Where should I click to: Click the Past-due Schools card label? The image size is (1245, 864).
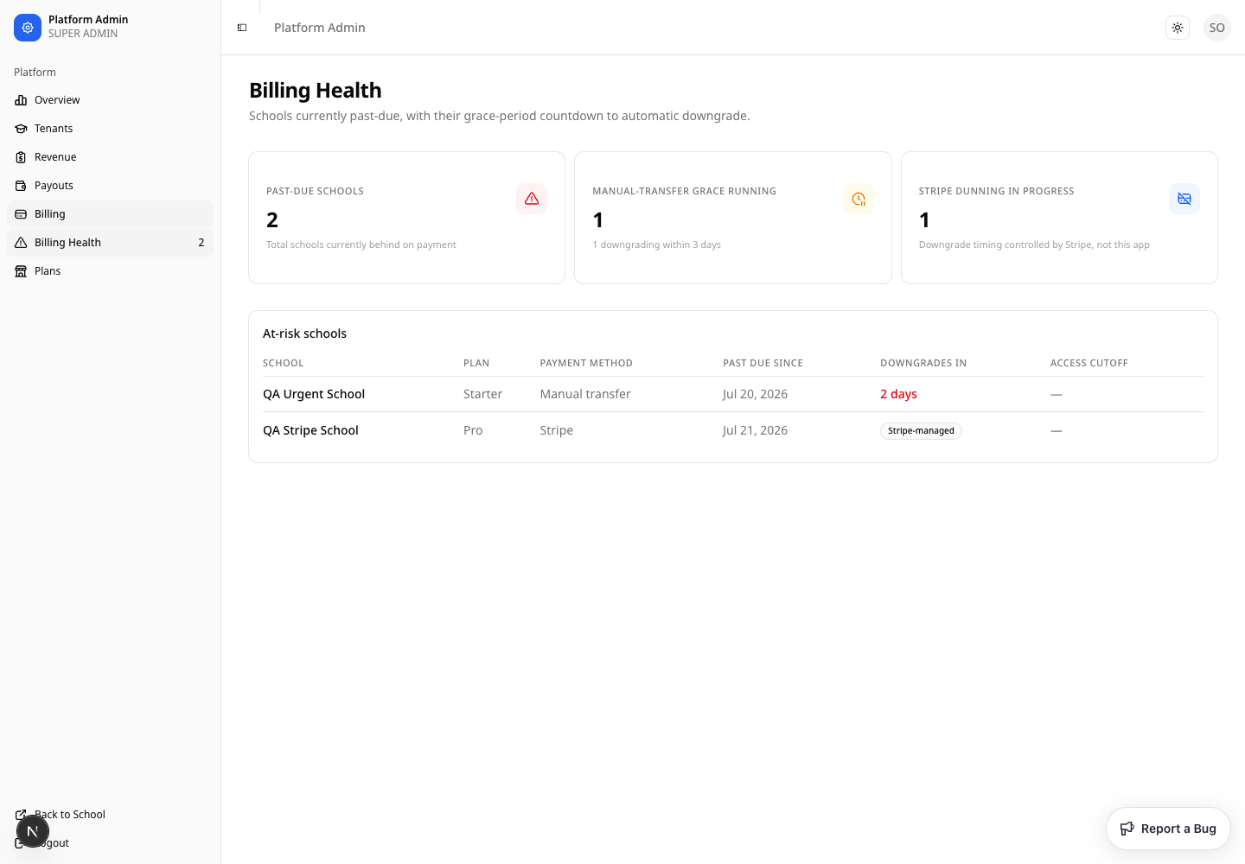coord(315,191)
